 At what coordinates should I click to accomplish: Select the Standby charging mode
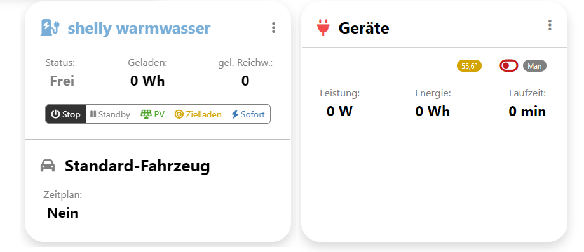point(110,114)
